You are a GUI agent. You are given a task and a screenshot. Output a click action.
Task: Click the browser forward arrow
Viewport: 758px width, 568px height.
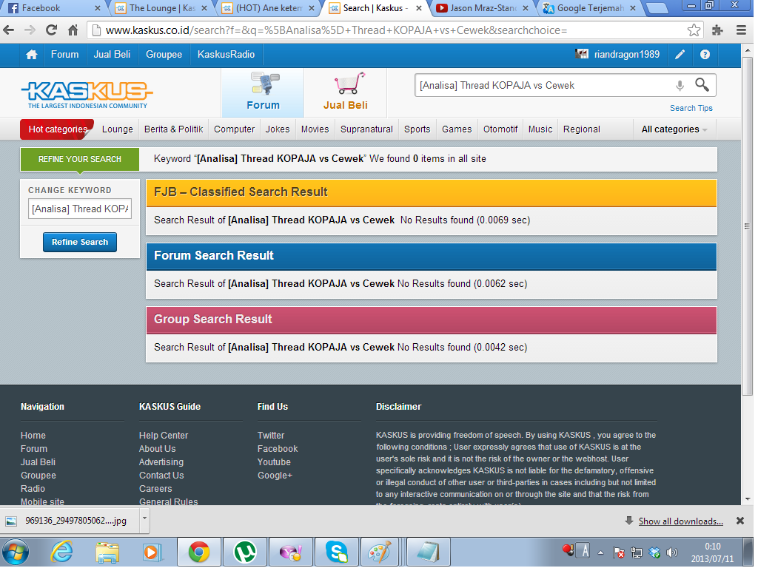click(30, 30)
